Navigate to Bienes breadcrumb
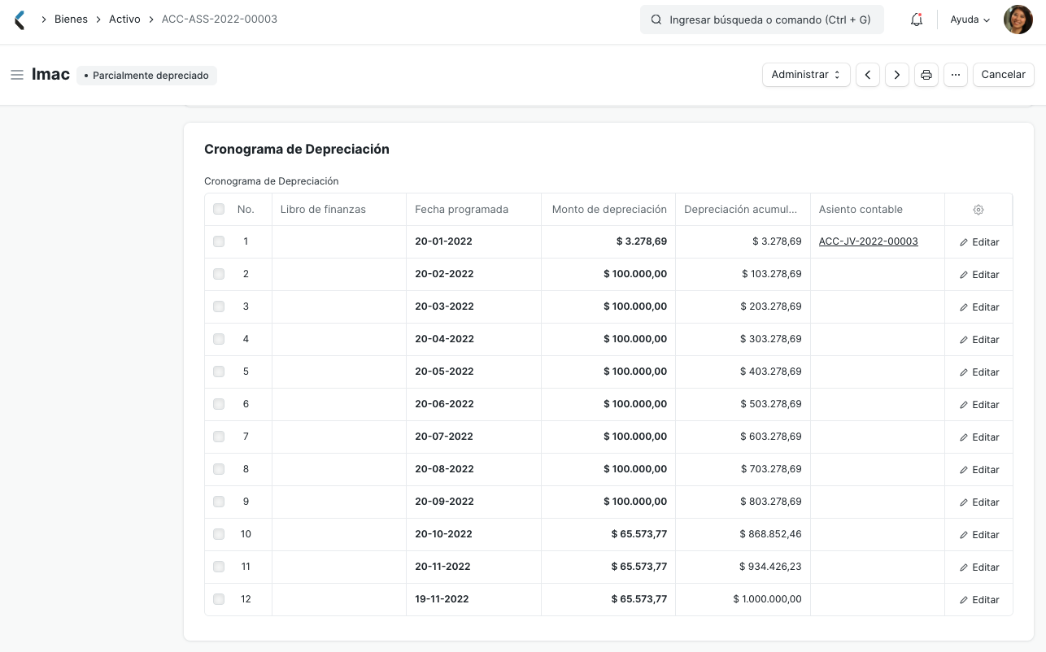 pos(71,19)
